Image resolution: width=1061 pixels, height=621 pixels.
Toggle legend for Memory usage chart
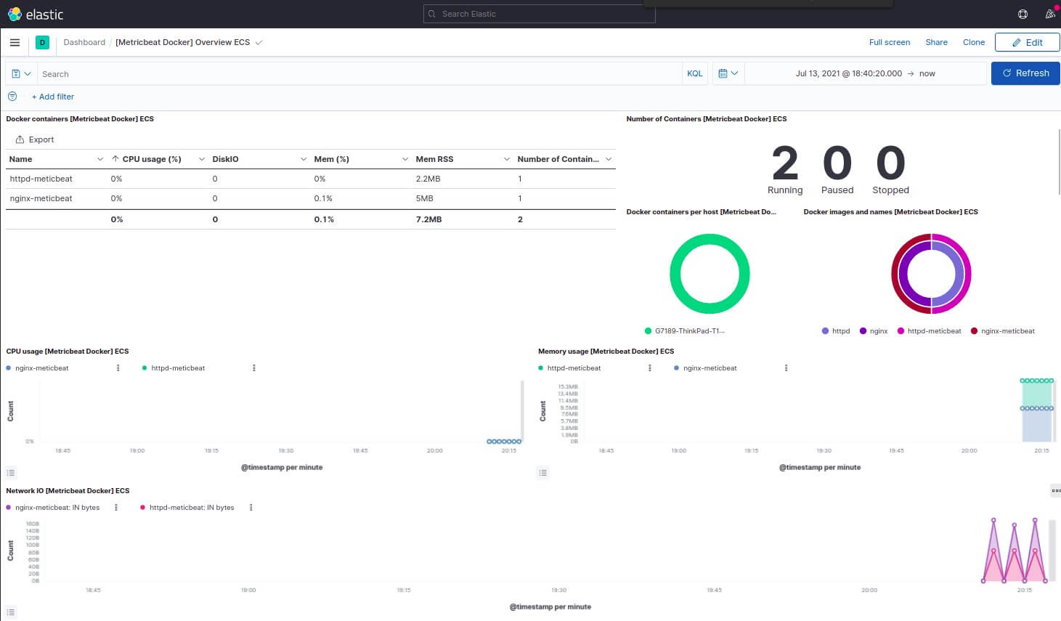(x=543, y=473)
